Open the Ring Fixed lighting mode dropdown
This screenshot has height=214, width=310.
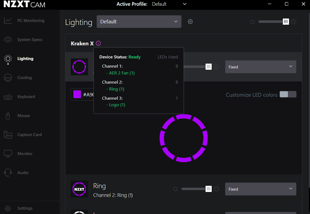pos(261,189)
